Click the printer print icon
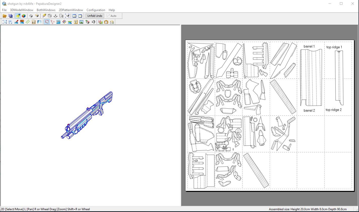 click(112, 22)
